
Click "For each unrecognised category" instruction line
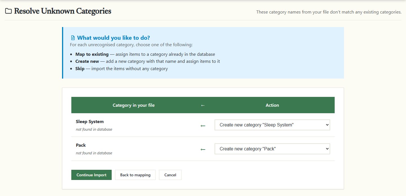tap(131, 45)
